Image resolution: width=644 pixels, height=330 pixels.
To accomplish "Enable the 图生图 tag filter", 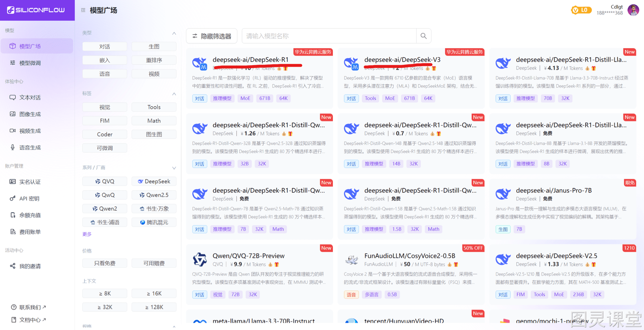I will 154,135.
